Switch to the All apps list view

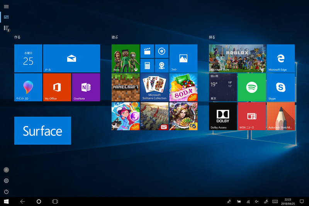tap(6, 28)
